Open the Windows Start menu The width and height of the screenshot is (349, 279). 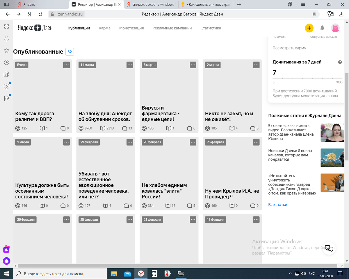click(x=6, y=273)
